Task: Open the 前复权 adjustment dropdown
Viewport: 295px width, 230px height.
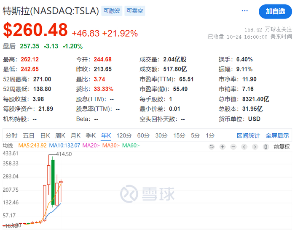Action: tap(282, 147)
